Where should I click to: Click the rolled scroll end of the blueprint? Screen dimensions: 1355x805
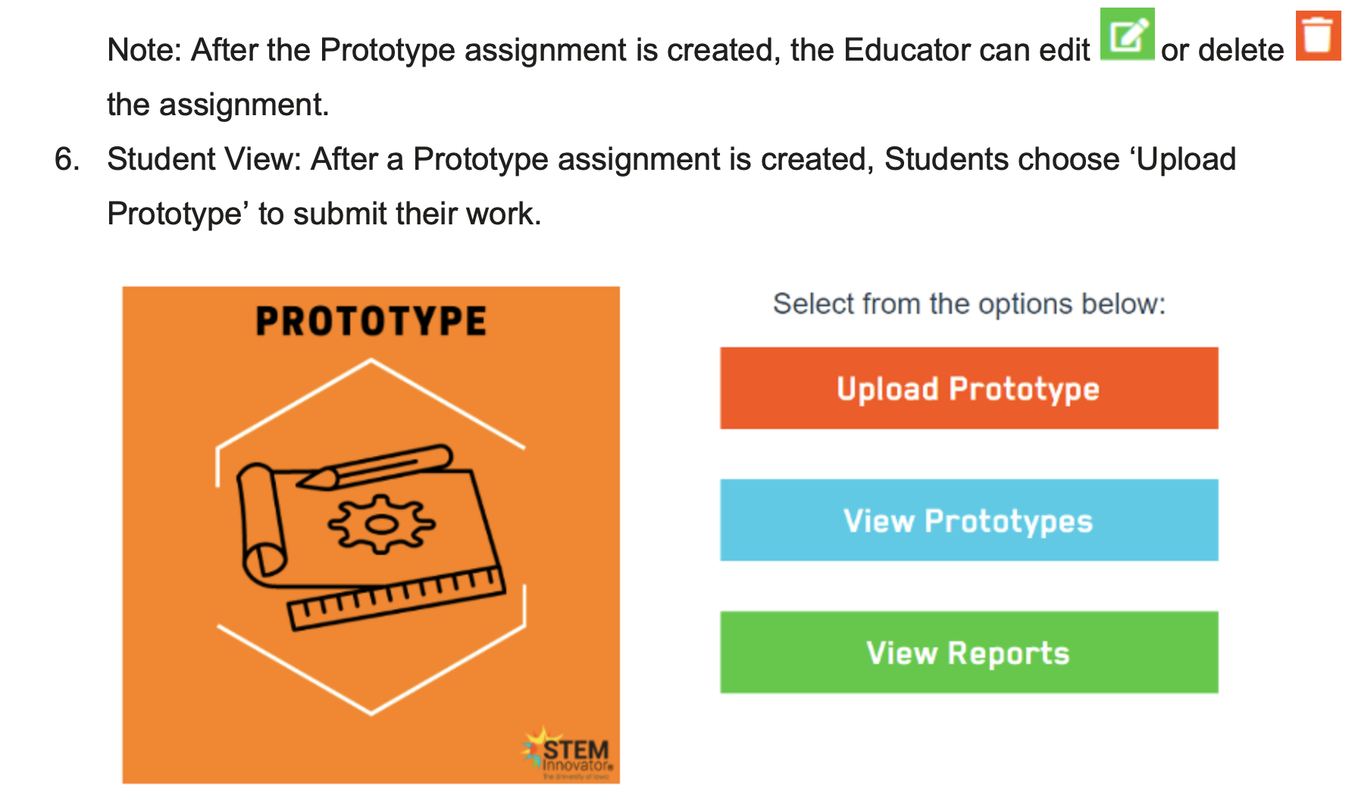coord(261,525)
